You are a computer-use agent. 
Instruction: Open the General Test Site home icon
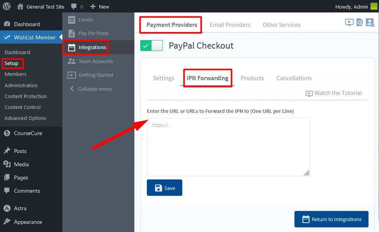(x=20, y=7)
